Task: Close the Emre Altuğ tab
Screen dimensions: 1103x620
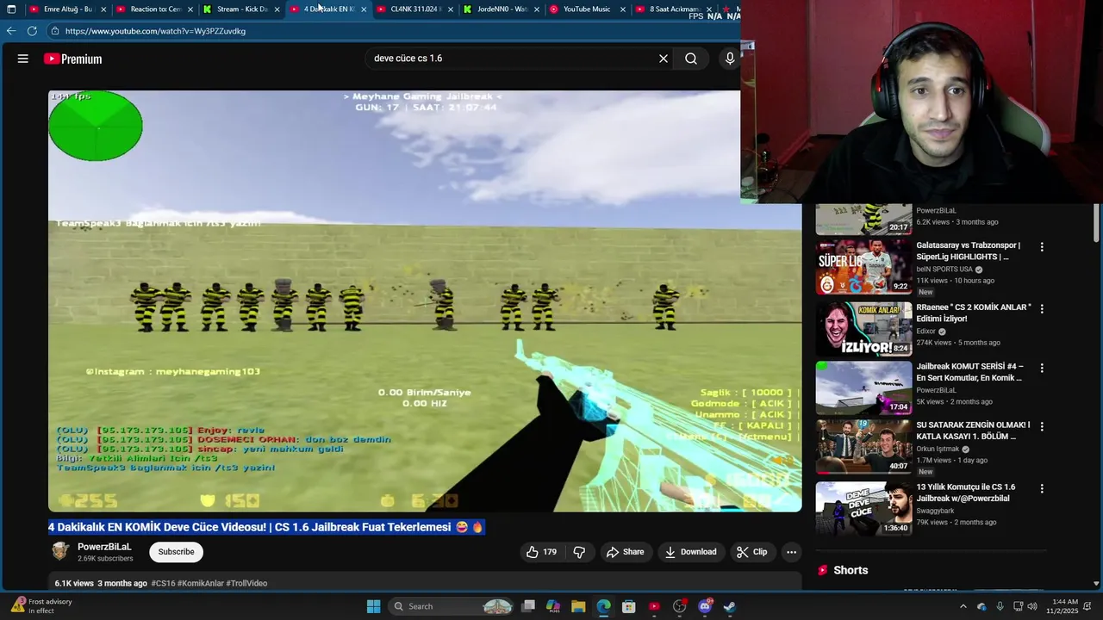Action: [x=103, y=9]
